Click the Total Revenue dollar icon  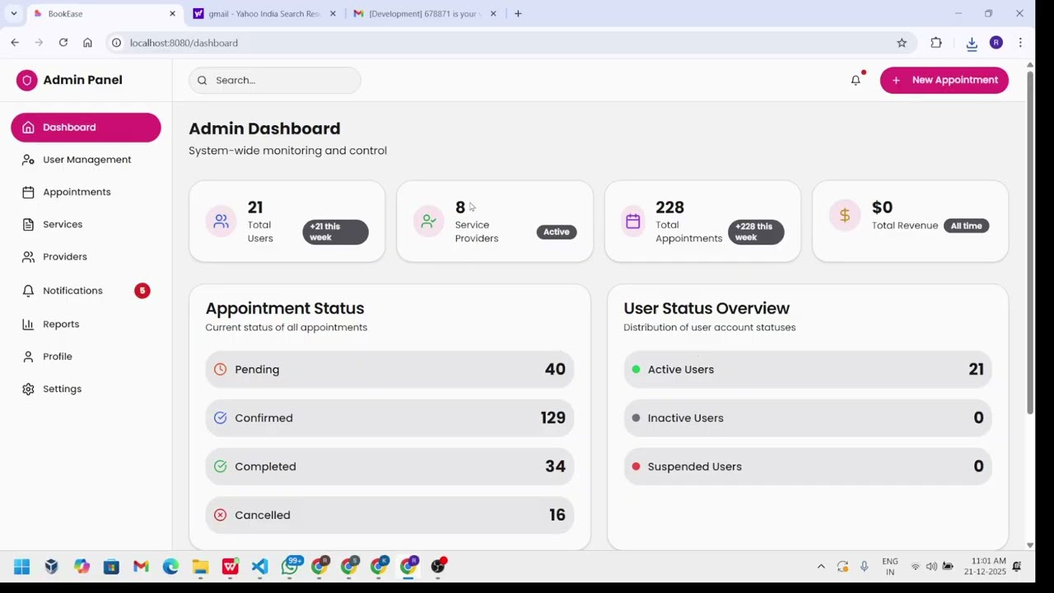click(x=844, y=216)
